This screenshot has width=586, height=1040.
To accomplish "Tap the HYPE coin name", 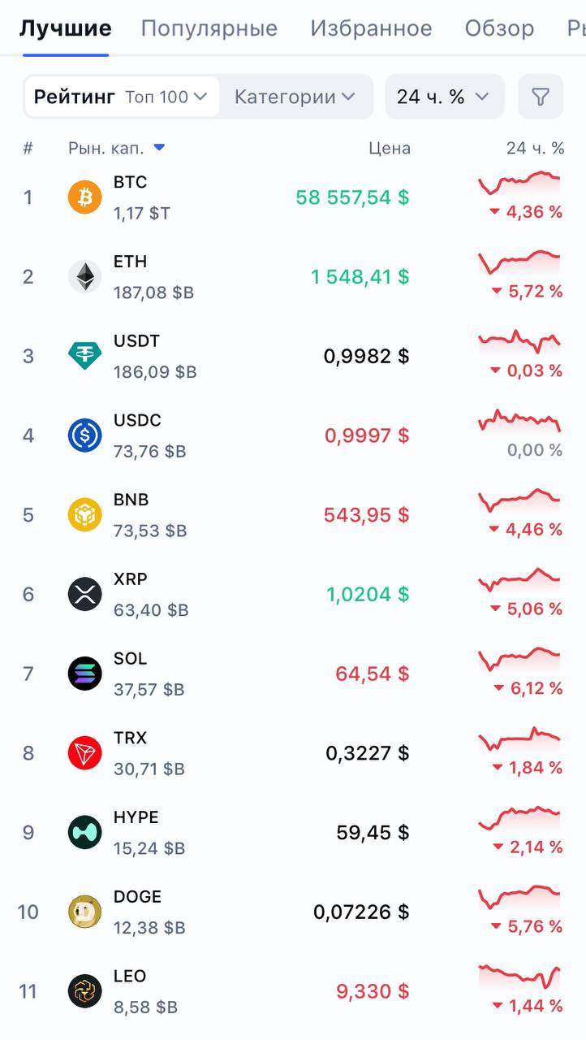I will pos(136,817).
